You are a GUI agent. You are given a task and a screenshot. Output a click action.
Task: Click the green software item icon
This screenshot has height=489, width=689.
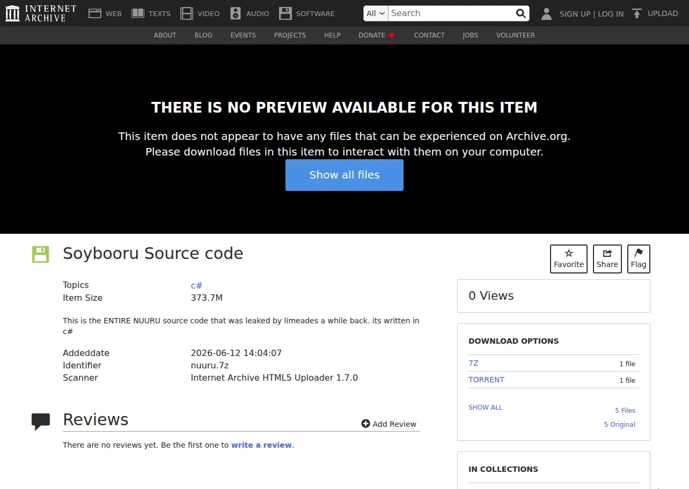40,254
